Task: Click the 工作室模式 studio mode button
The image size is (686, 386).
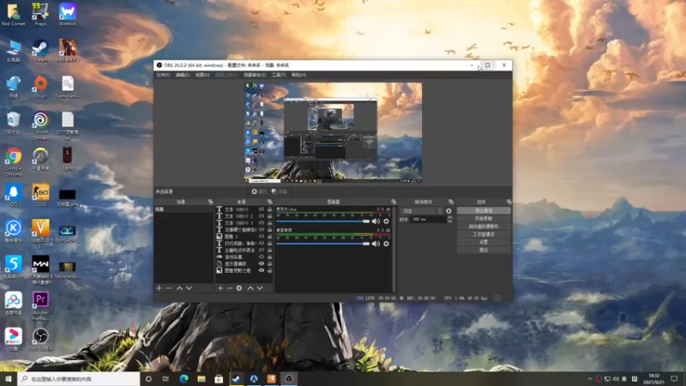Action: click(x=484, y=234)
